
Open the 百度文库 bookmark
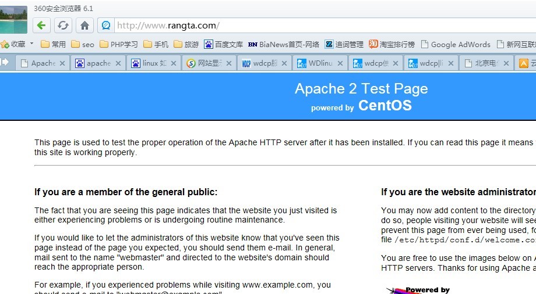click(224, 44)
